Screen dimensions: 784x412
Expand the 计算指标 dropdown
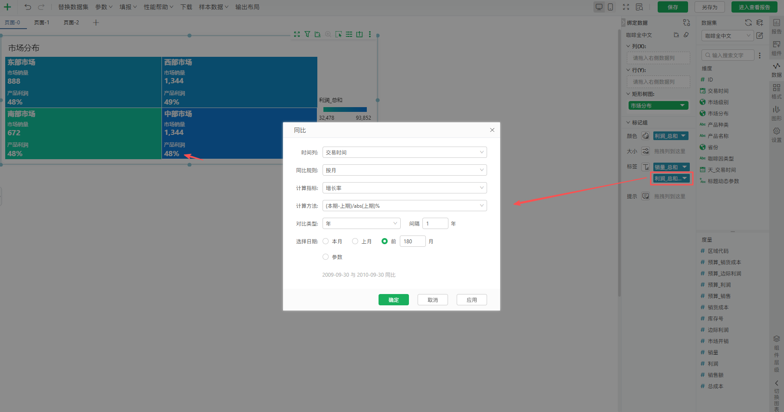coord(404,188)
